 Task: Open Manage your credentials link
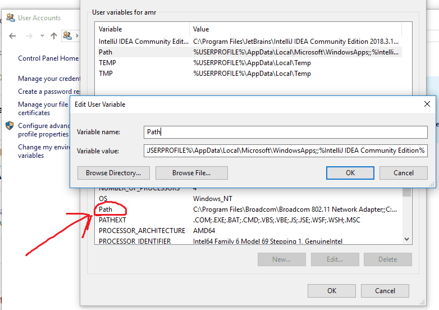(x=49, y=79)
